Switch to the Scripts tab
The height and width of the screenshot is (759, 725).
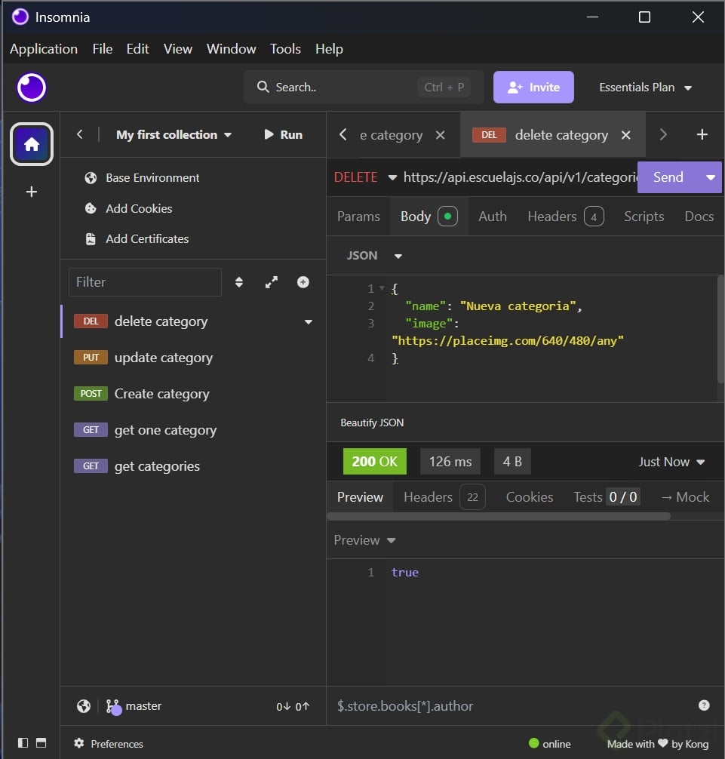(644, 217)
